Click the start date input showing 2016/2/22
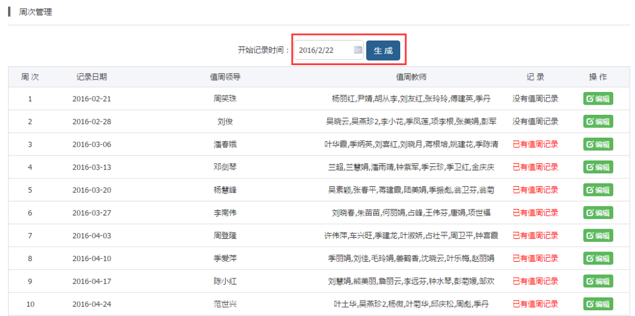This screenshot has width=635, height=316. point(323,50)
